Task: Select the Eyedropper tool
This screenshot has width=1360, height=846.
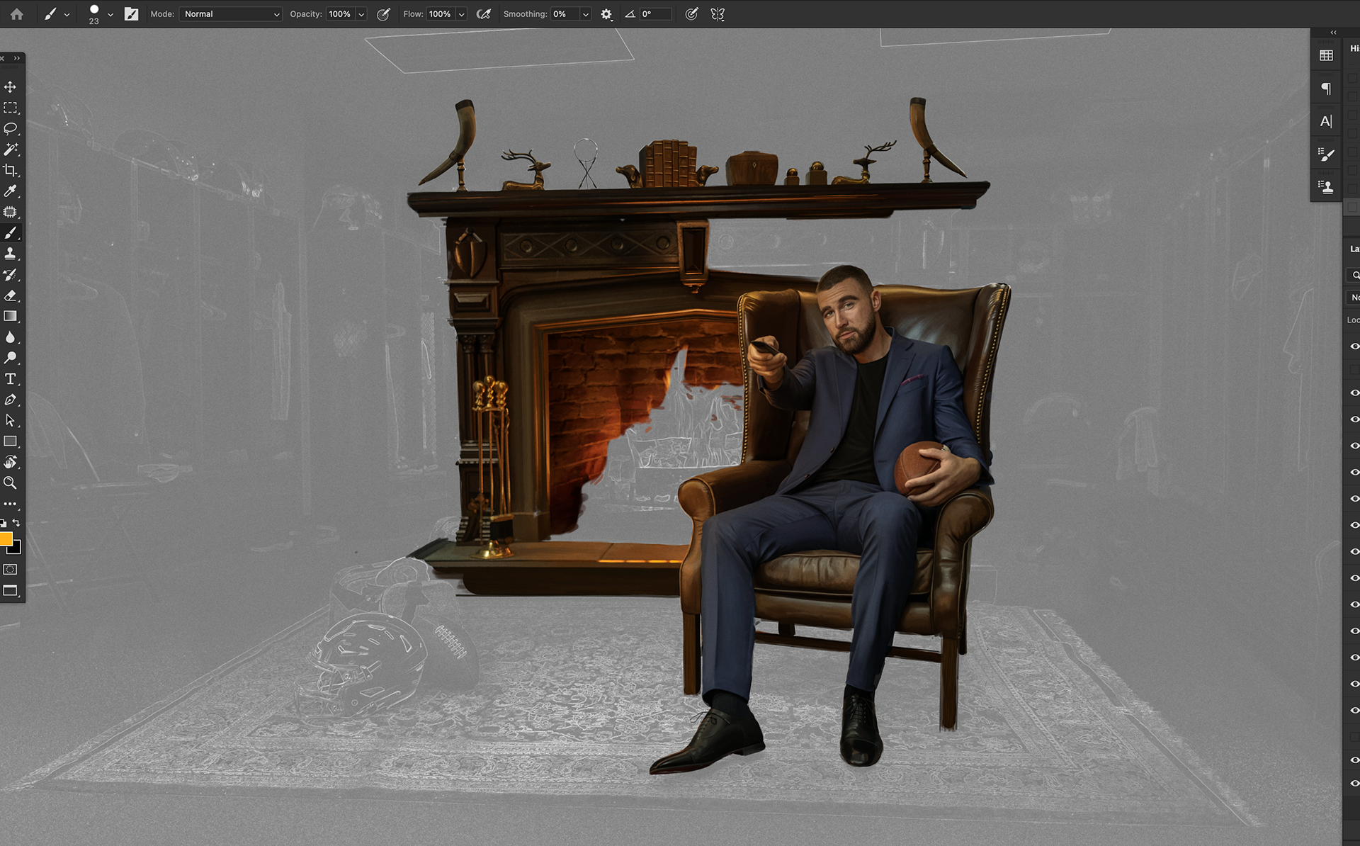Action: [x=10, y=191]
